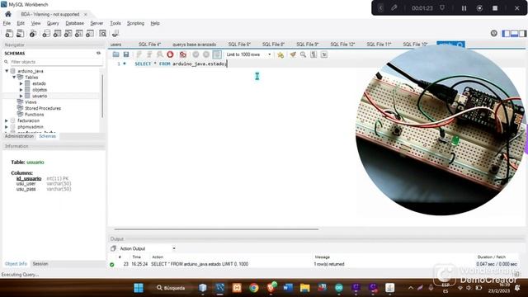Create a new SQL tab from main toolbar
528x297 pixels.
point(9,33)
